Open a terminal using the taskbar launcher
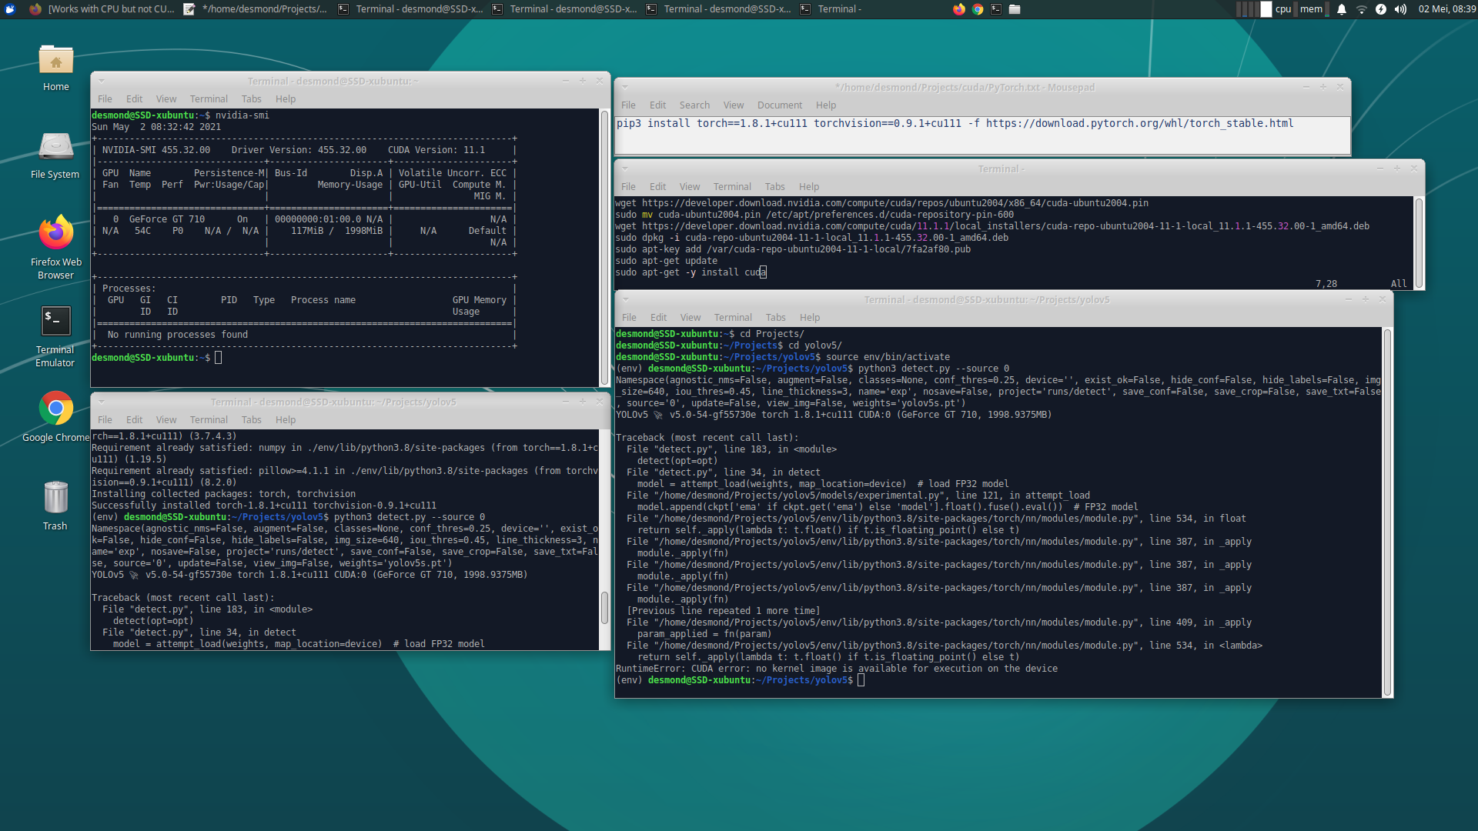Screen dimensions: 1478x831 [x=996, y=9]
